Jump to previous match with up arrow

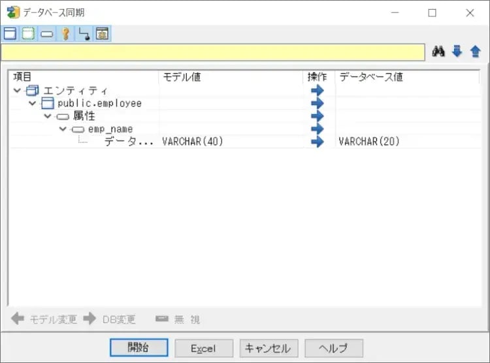tap(475, 52)
